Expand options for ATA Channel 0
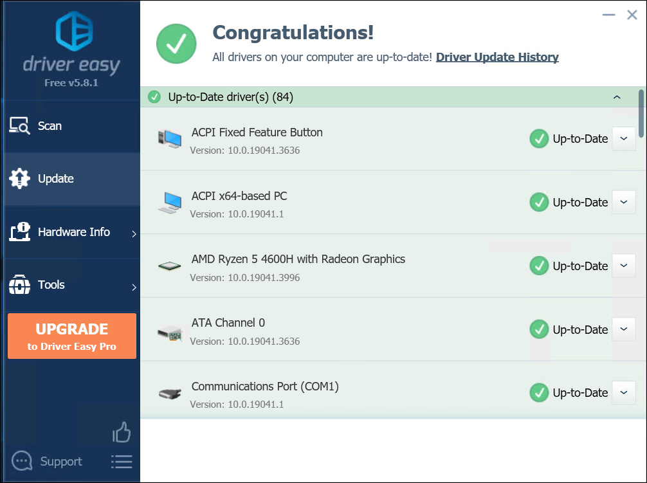The height and width of the screenshot is (483, 647). 623,329
